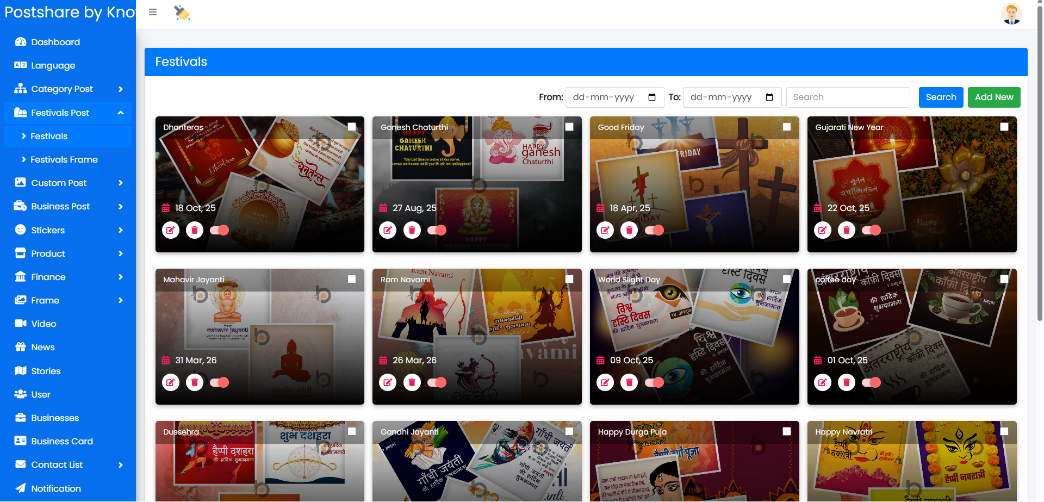
Task: Select the Good Friday card checkbox
Action: 787,127
